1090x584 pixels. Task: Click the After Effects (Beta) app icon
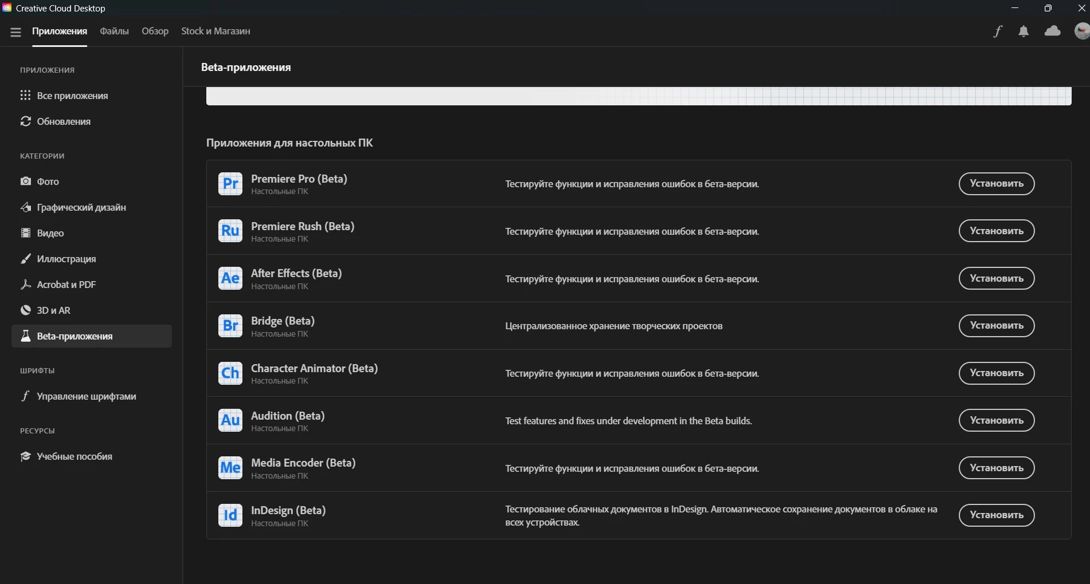[x=230, y=278]
